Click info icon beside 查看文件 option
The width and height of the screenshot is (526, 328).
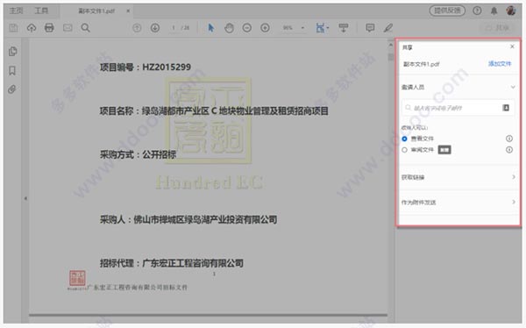pyautogui.click(x=509, y=139)
